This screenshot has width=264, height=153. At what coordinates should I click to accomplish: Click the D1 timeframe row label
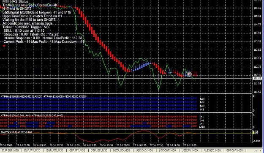click(202, 117)
